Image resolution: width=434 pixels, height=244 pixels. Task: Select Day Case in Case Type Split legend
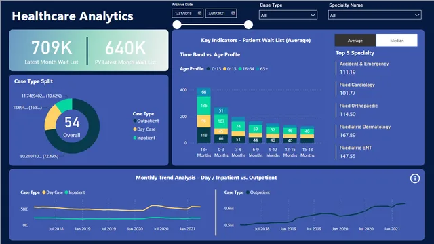pos(144,129)
